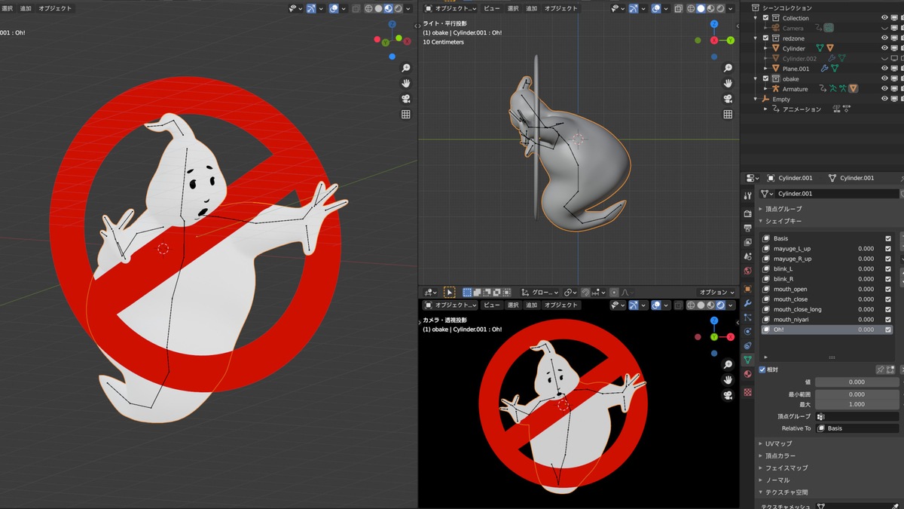Hide Armature with its eye icon
This screenshot has height=509, width=904.
[884, 89]
